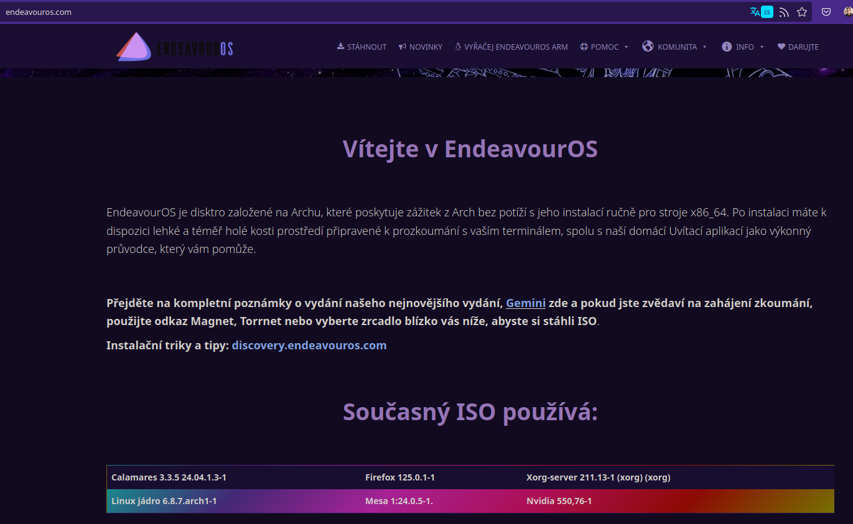Open the STÁHNOUT menu item
Viewport: 853px width, 524px height.
point(361,47)
